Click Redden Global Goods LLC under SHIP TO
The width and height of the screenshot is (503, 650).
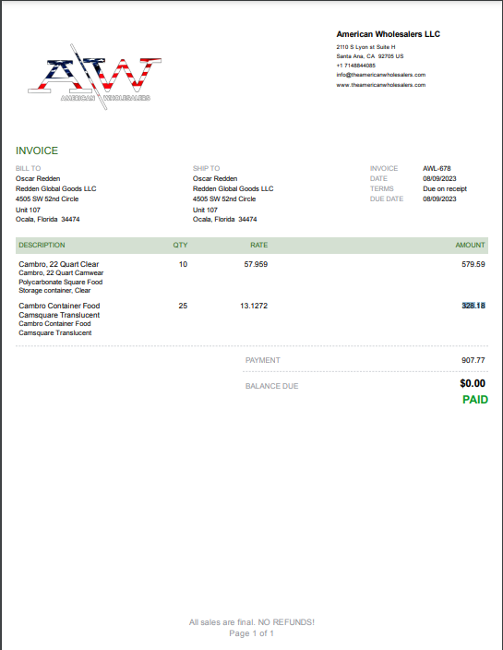(x=233, y=188)
